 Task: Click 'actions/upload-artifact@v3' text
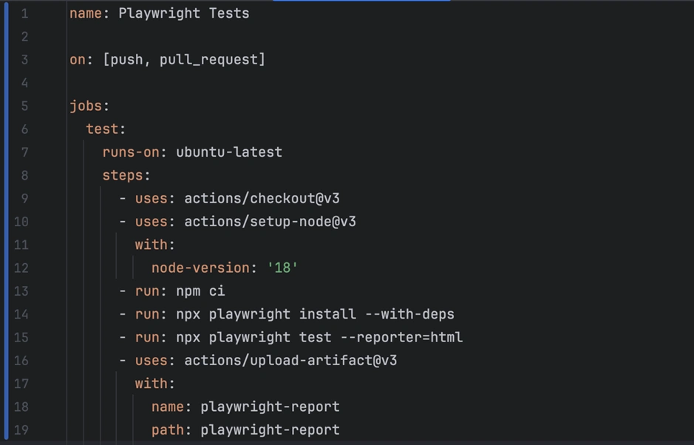(290, 360)
